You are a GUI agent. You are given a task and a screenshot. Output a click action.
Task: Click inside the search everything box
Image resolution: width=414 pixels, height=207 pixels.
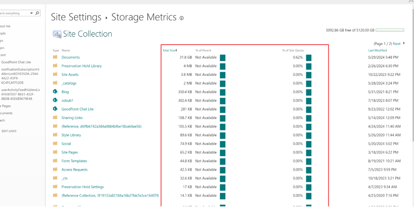14,13
